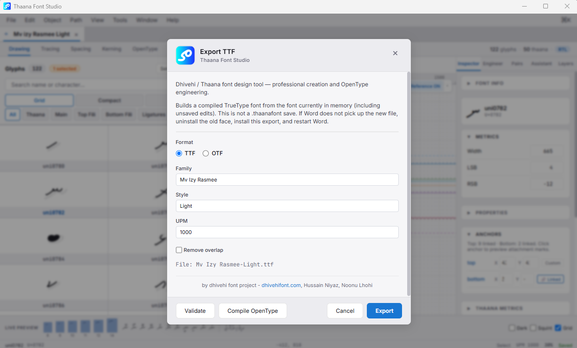Open the Path menu in main window
The width and height of the screenshot is (577, 348).
[x=76, y=20]
